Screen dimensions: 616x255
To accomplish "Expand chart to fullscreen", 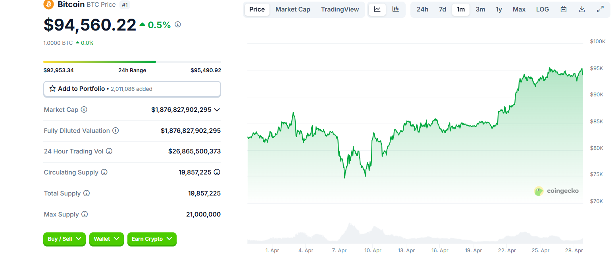I will click(601, 10).
